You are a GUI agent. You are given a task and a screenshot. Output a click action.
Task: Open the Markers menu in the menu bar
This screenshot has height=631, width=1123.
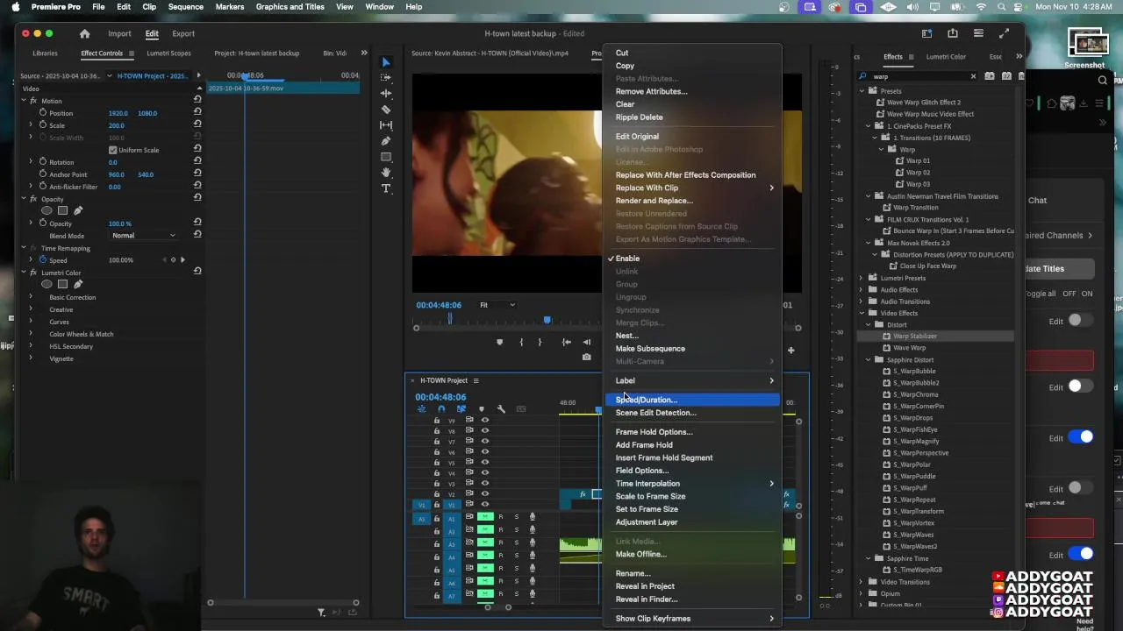230,7
